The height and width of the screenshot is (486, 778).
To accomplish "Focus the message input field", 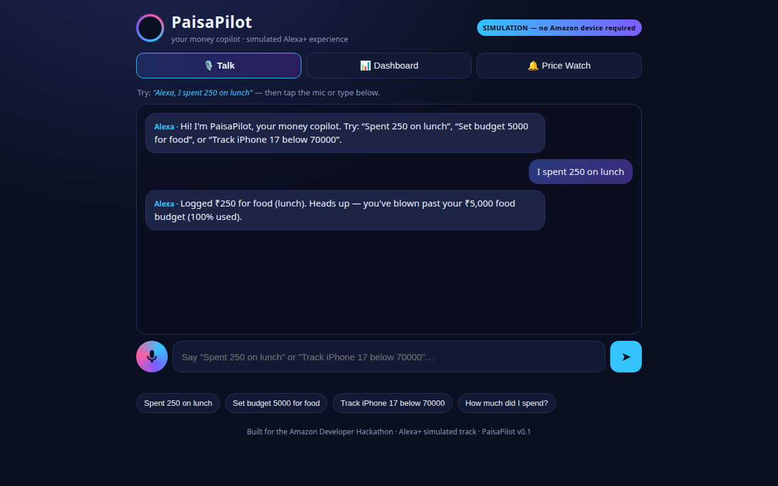I will [x=389, y=357].
